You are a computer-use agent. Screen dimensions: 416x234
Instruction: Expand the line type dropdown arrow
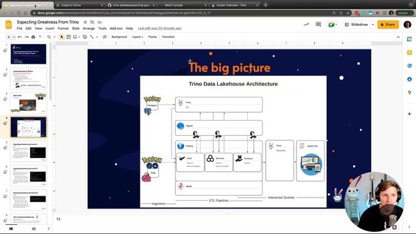pos(97,37)
